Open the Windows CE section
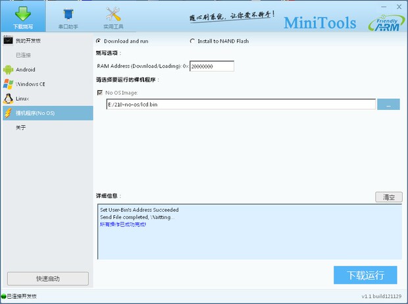Viewport: 408px width, 304px height. pyautogui.click(x=48, y=84)
